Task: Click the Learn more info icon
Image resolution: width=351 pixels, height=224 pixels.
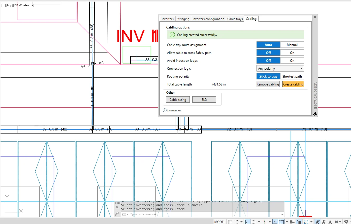Action: (x=165, y=110)
